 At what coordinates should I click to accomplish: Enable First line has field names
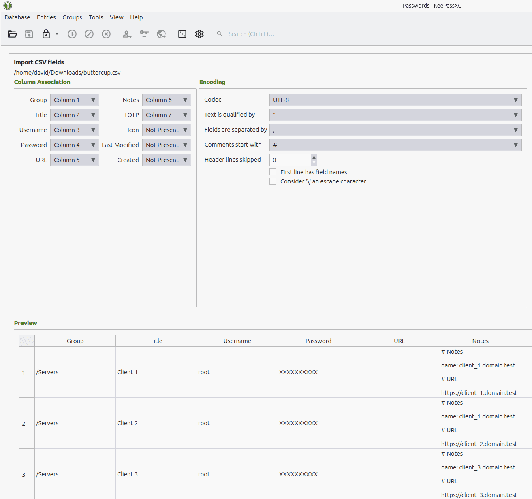click(x=273, y=172)
